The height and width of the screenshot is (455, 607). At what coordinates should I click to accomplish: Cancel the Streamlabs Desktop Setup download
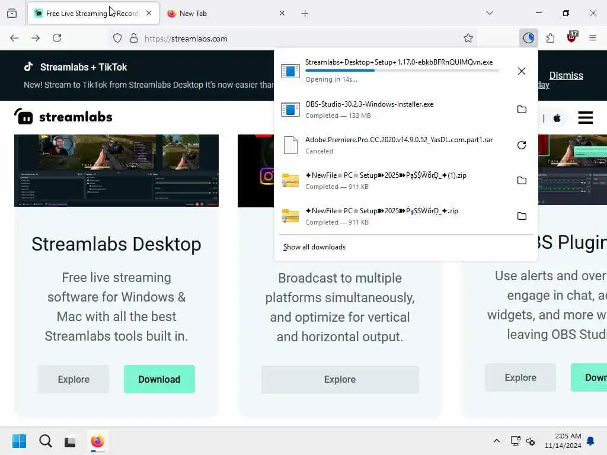click(522, 71)
